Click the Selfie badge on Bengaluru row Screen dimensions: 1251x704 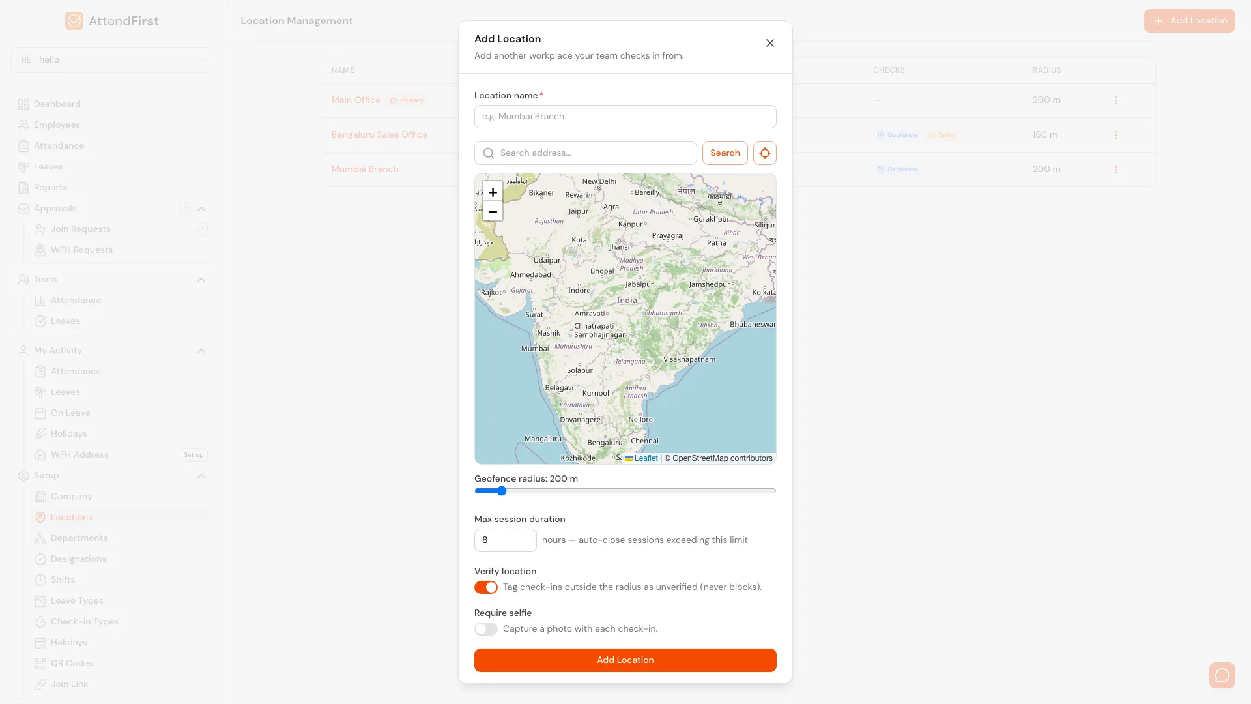(x=942, y=135)
